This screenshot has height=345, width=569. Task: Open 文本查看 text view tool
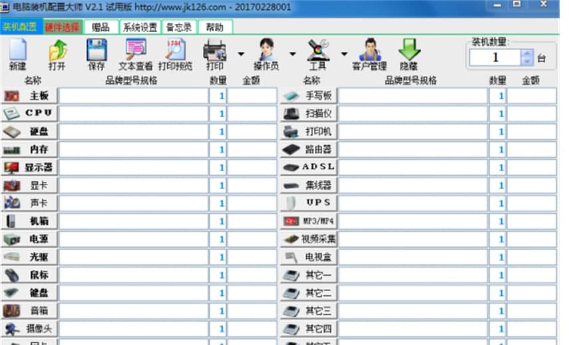pyautogui.click(x=136, y=55)
